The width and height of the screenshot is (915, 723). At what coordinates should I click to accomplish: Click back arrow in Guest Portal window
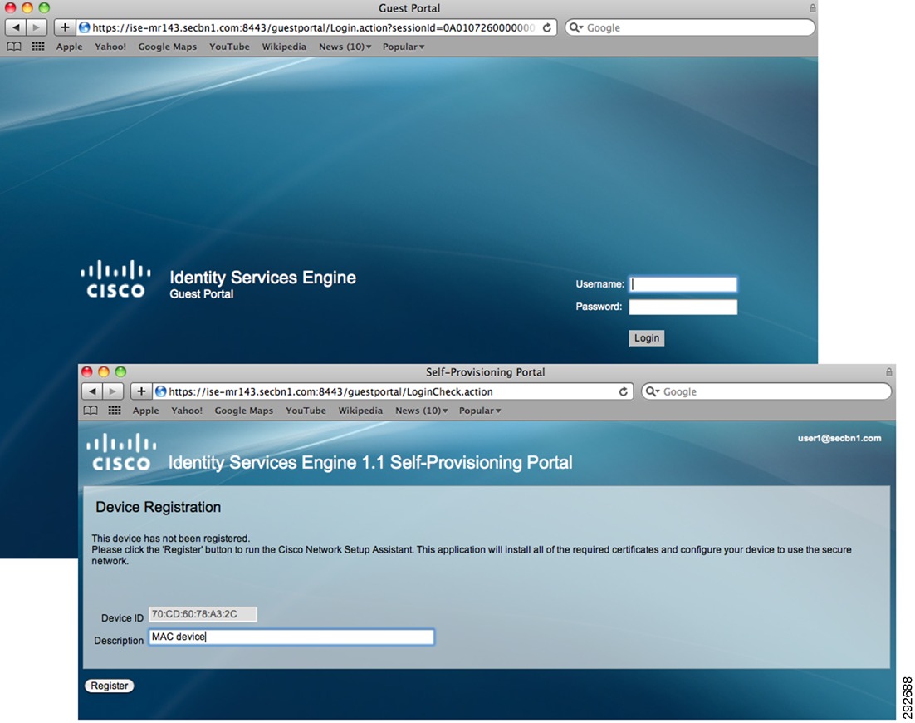(15, 27)
